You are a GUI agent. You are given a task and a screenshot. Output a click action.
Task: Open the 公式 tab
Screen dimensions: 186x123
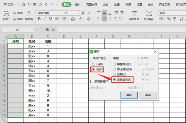(x=105, y=5)
